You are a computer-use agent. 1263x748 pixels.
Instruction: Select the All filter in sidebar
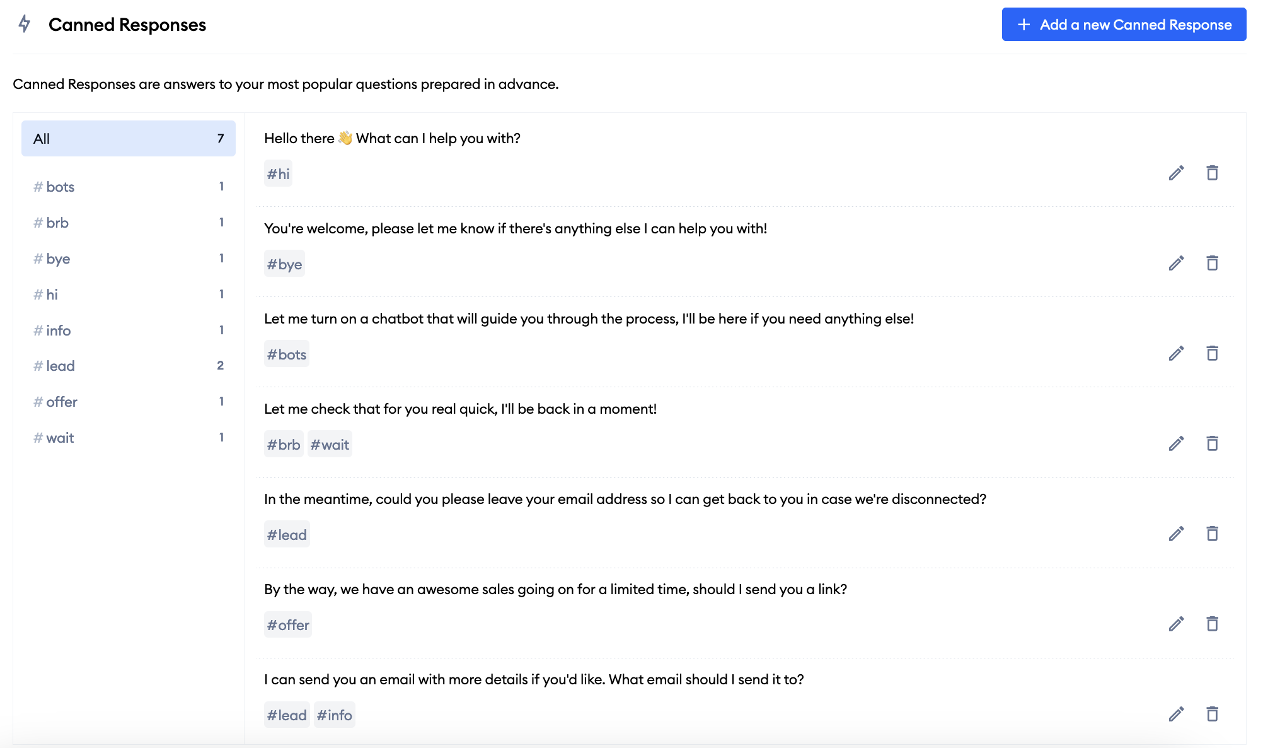pyautogui.click(x=129, y=139)
